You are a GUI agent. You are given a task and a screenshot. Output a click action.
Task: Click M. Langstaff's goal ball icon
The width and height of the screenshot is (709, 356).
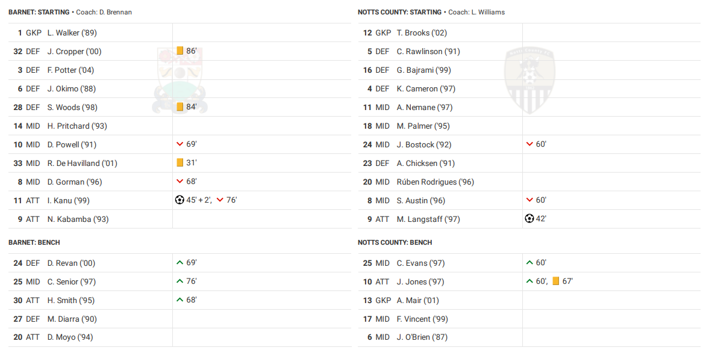(529, 219)
